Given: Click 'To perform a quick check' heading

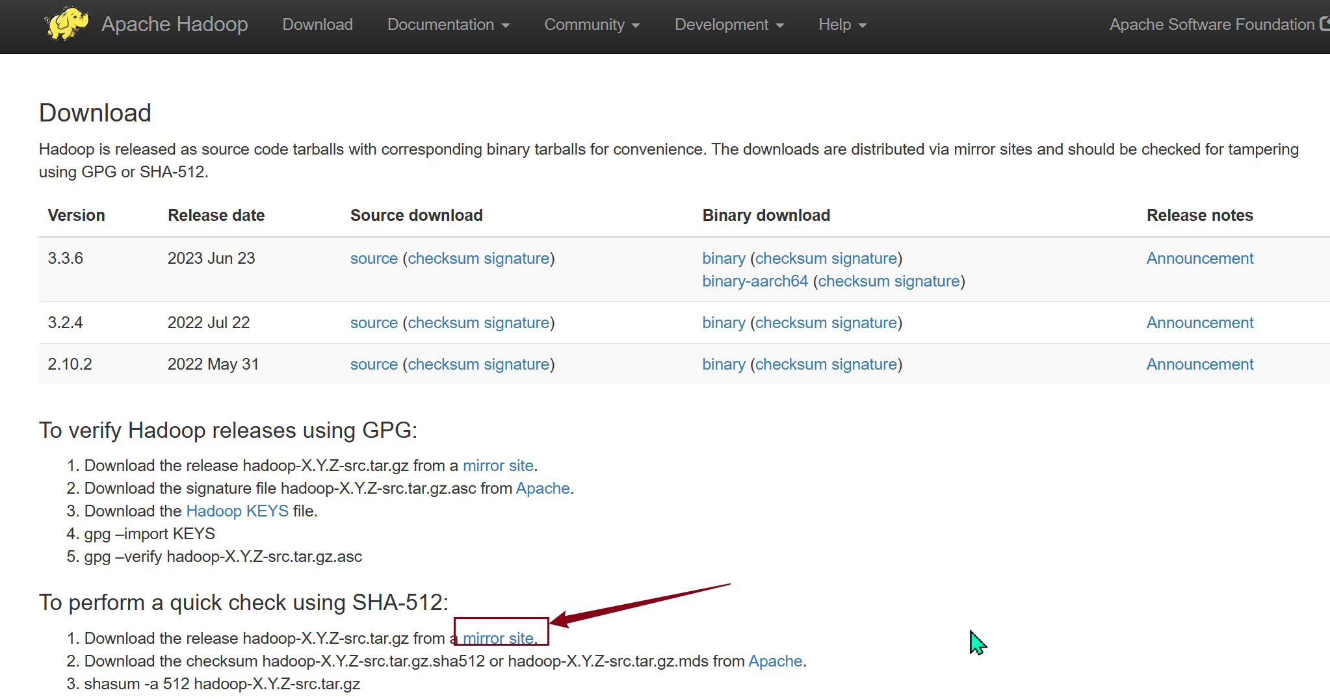Looking at the screenshot, I should [x=244, y=603].
